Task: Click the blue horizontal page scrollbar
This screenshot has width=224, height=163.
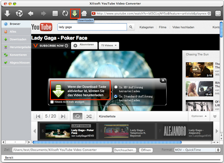Action: pos(107,142)
